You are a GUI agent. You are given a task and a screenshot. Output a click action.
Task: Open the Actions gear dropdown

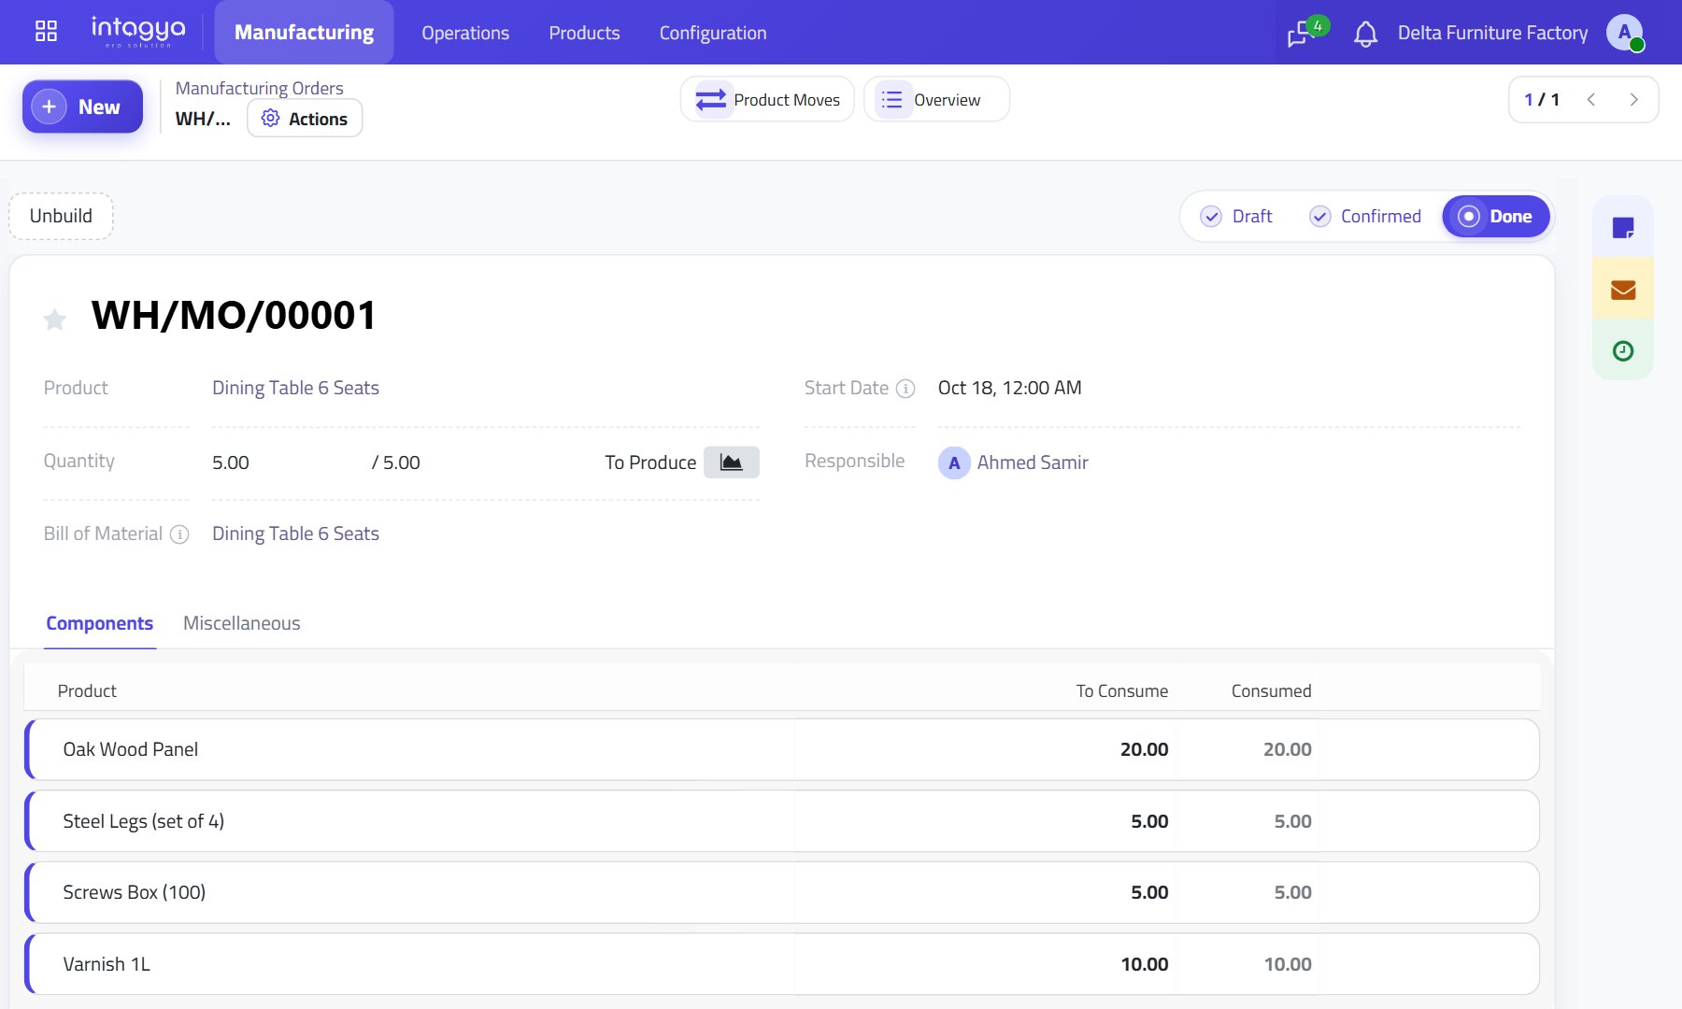click(x=305, y=119)
